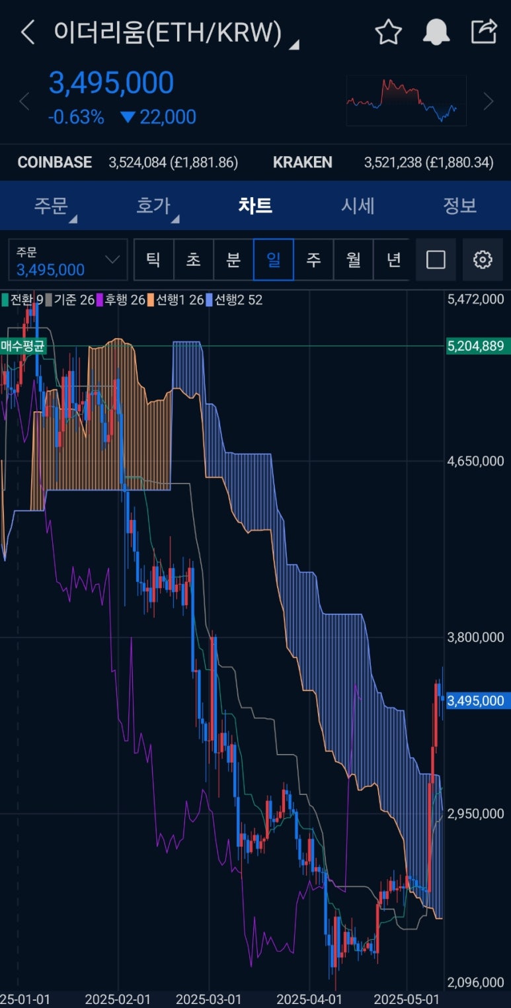Tap the 선행2 52 indicator legend
Viewport: 511px width, 1008px height.
coord(234,300)
